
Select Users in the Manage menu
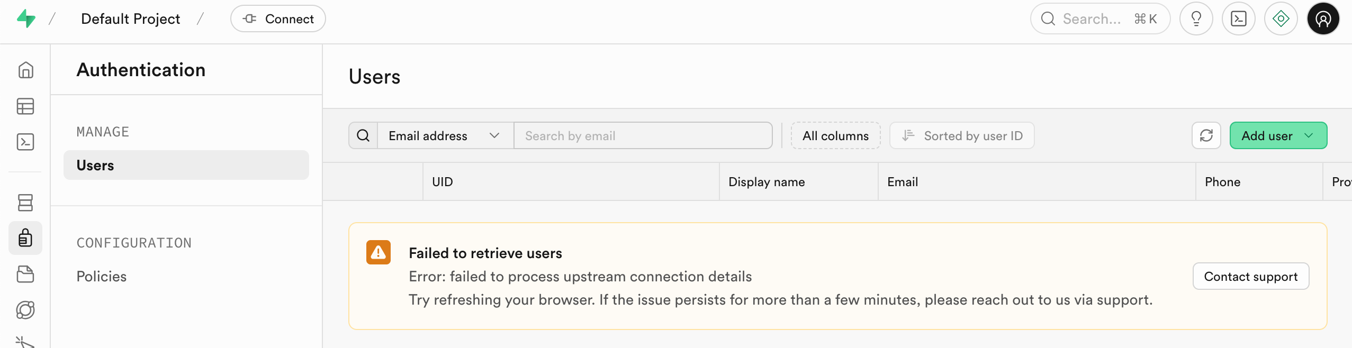[x=186, y=166]
